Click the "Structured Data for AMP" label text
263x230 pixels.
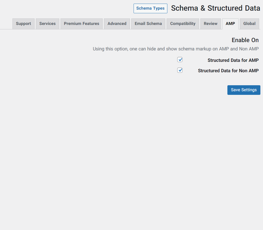point(233,60)
